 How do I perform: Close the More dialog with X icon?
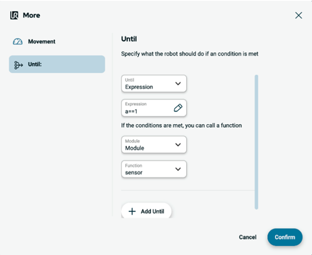point(298,16)
